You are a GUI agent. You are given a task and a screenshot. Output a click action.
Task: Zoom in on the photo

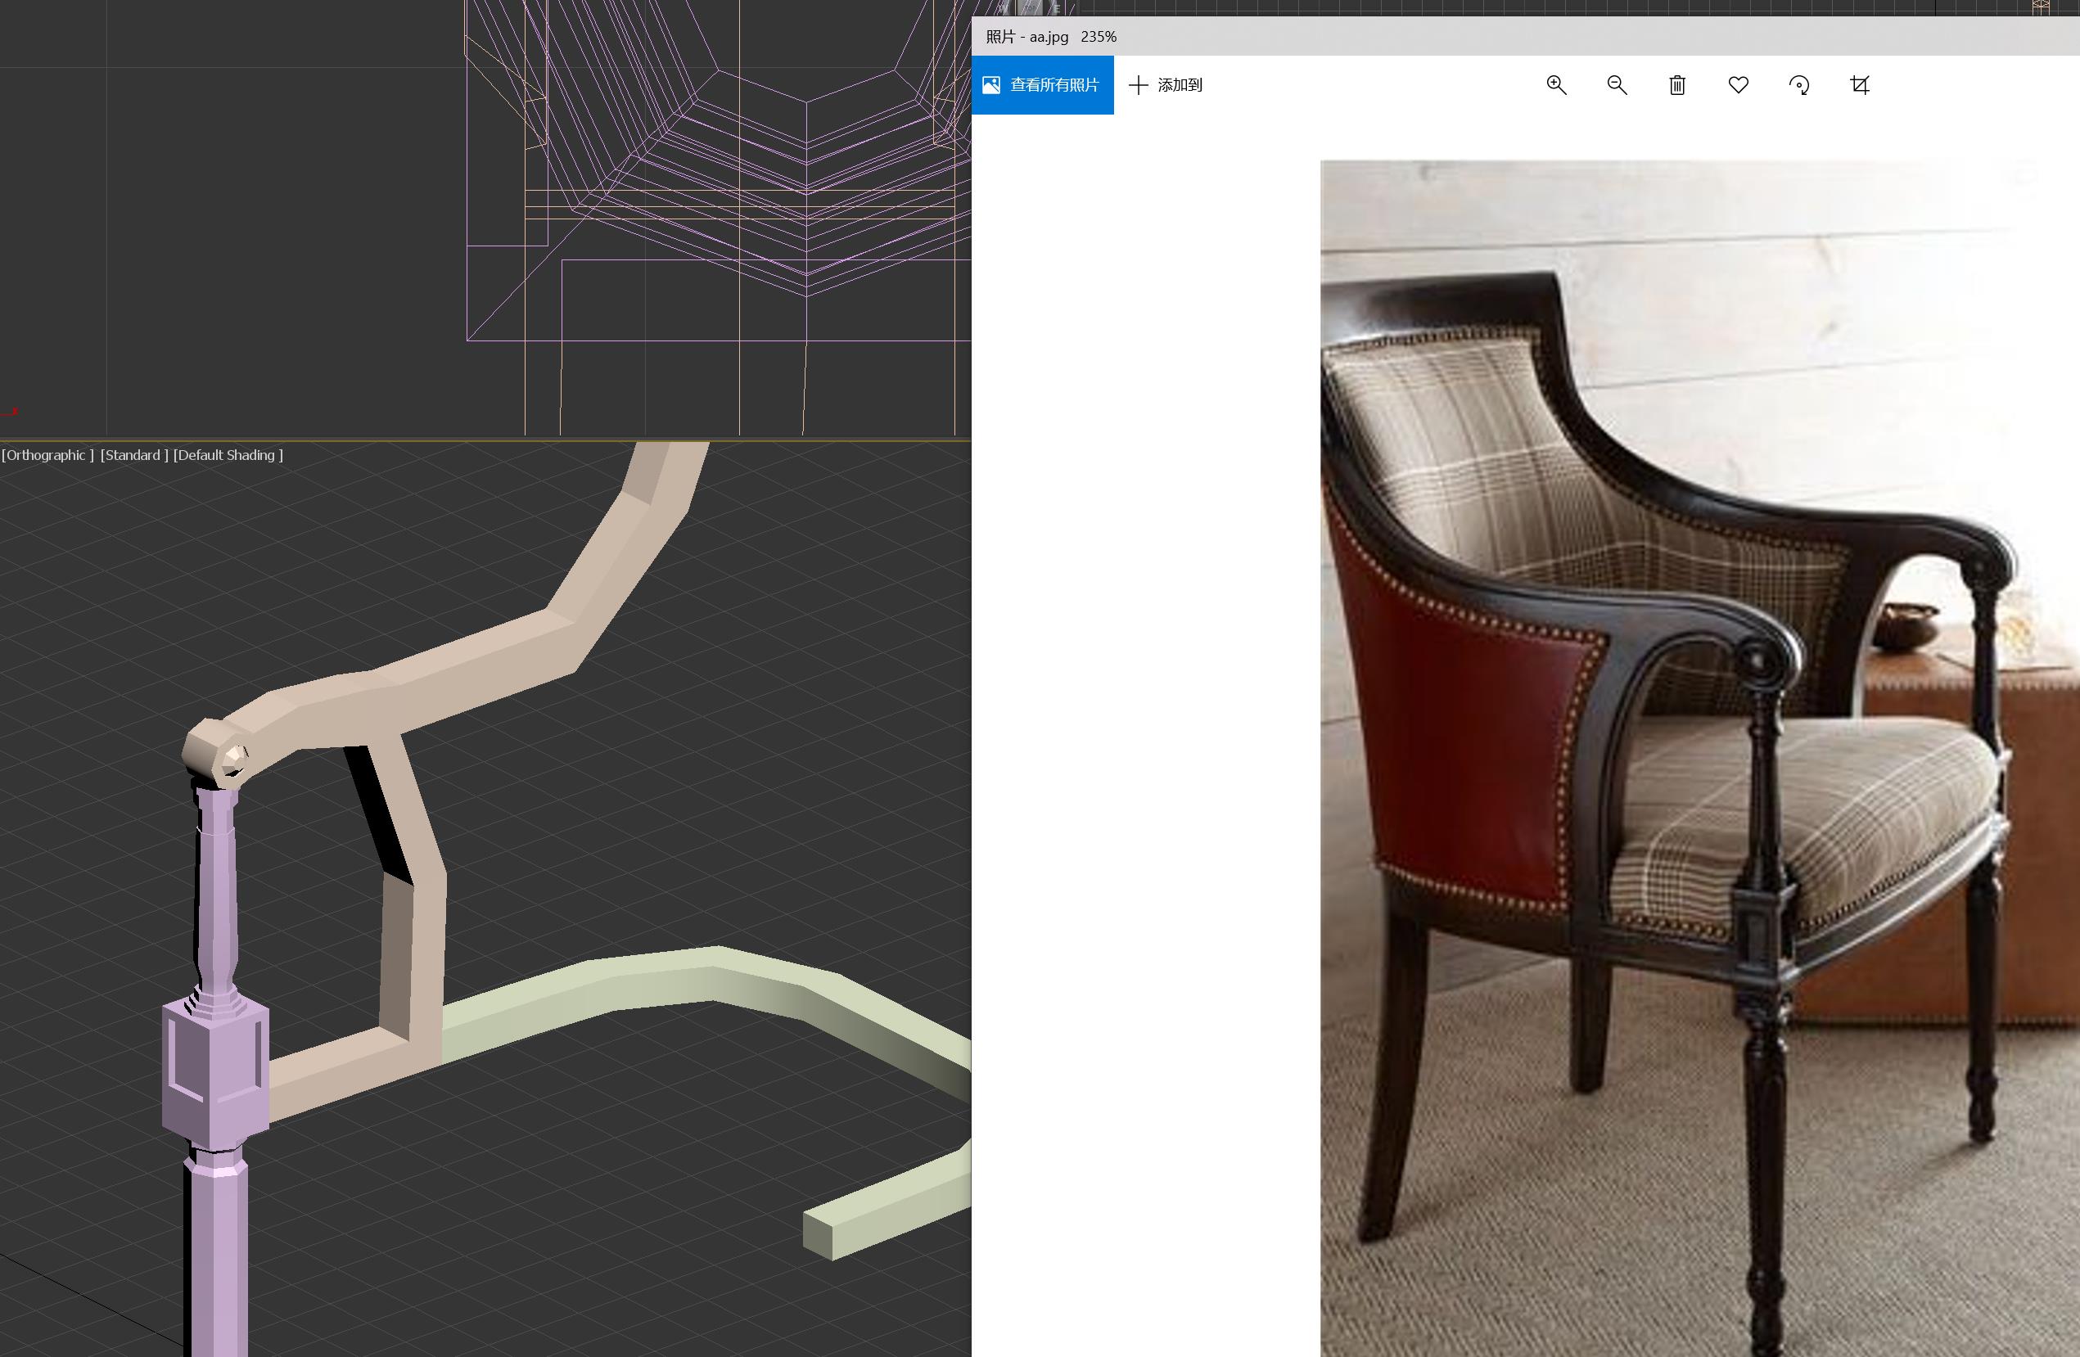tap(1555, 85)
